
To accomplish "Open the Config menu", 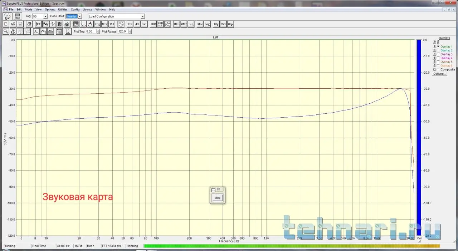I will click(x=75, y=10).
